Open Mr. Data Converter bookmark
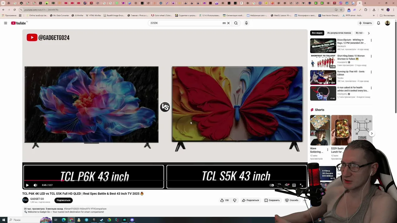The height and width of the screenshot is (223, 397). [x=60, y=15]
